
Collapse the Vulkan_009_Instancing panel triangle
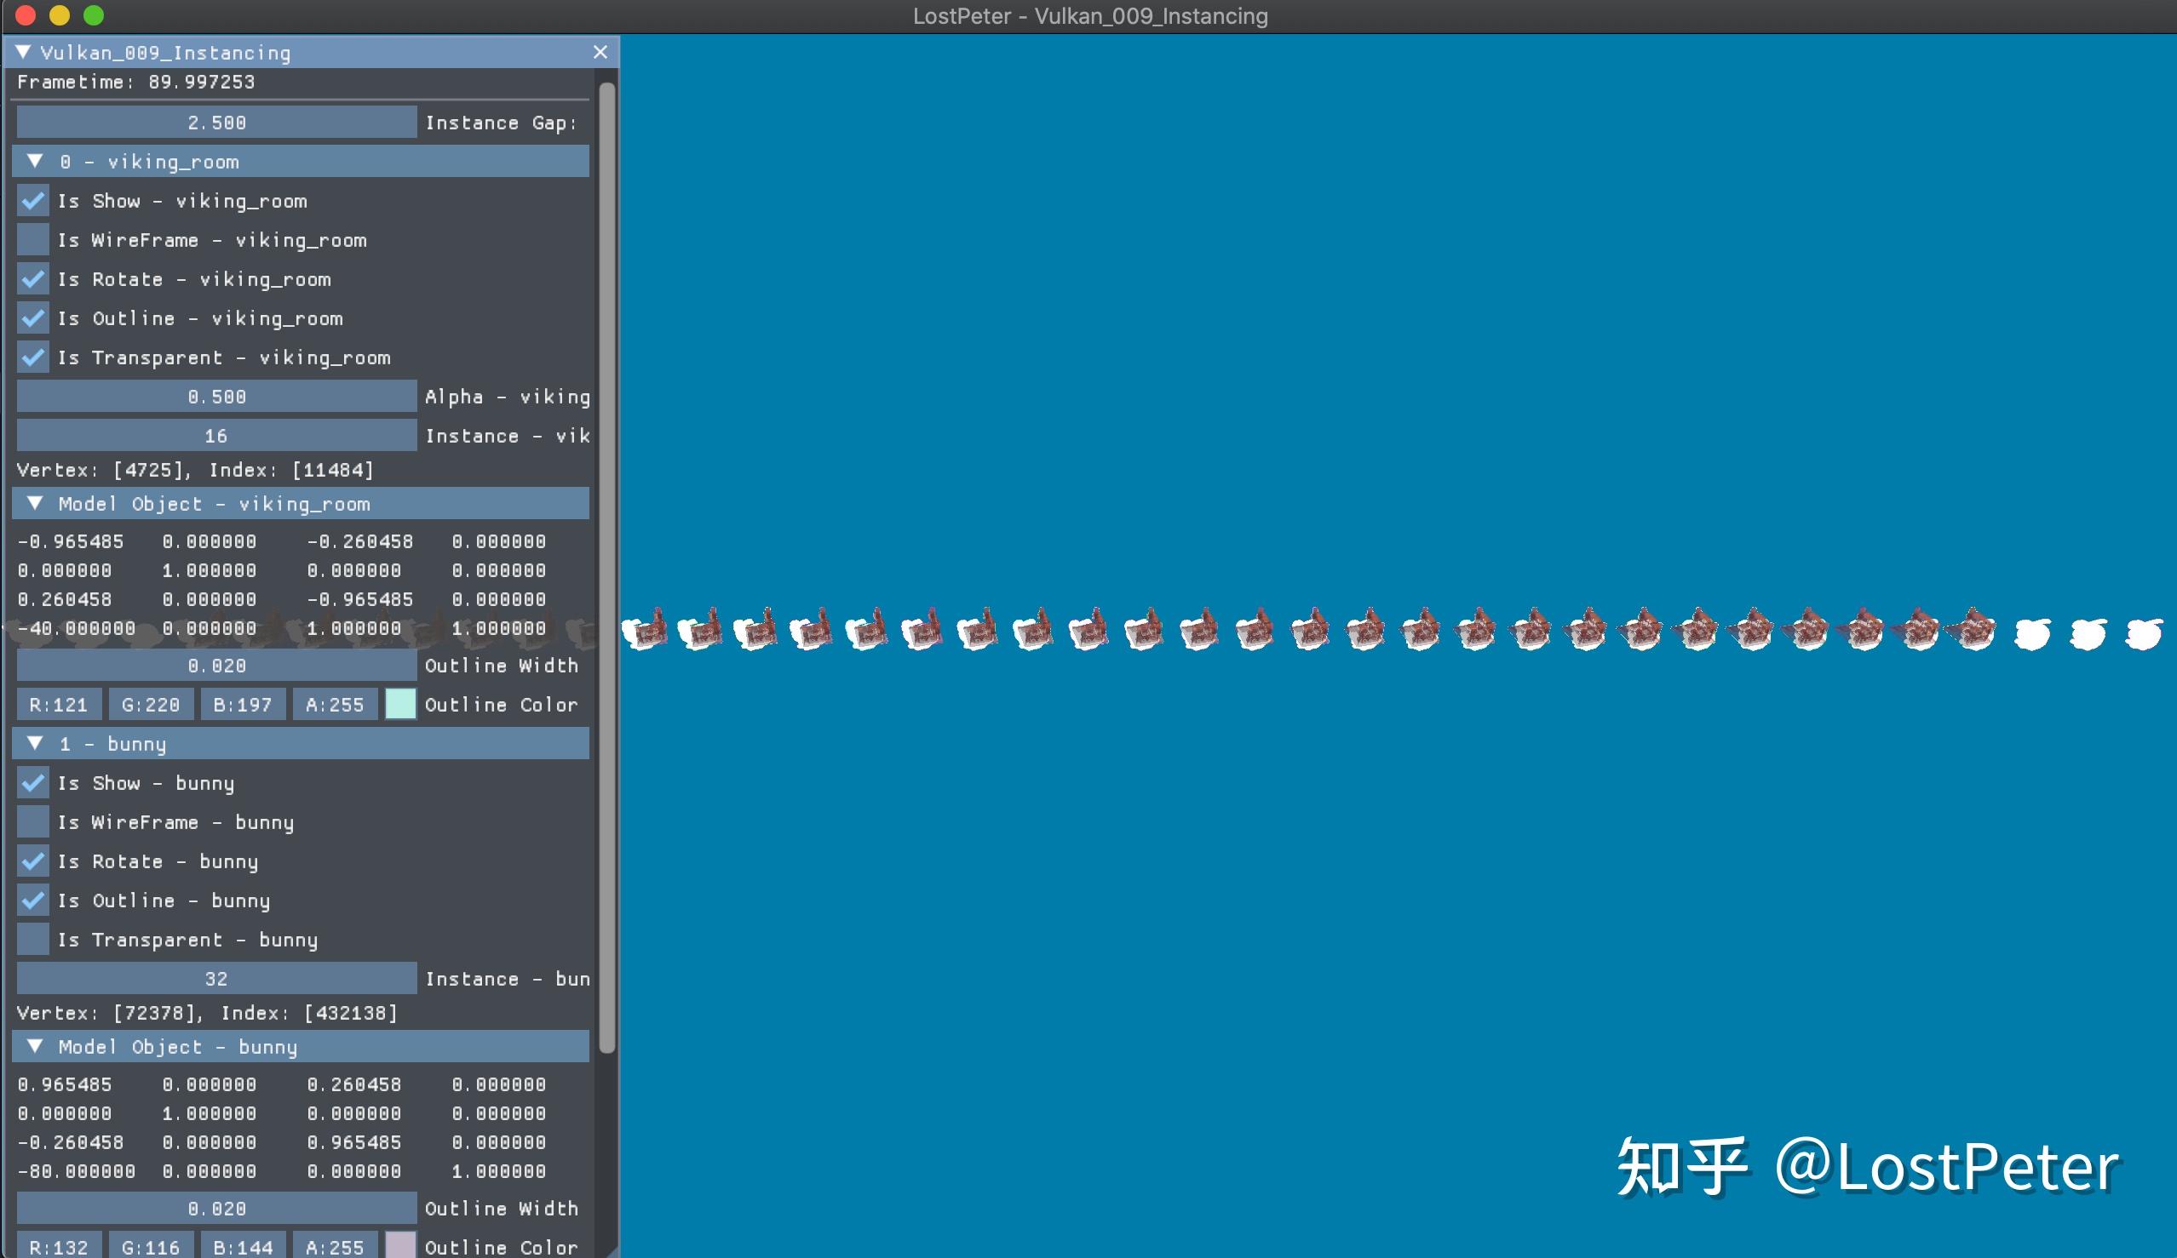click(x=24, y=53)
